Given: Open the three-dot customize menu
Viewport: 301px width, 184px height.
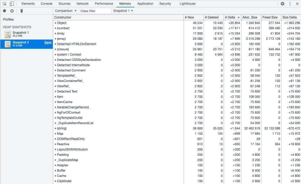Looking at the screenshot, I should coord(289,4).
